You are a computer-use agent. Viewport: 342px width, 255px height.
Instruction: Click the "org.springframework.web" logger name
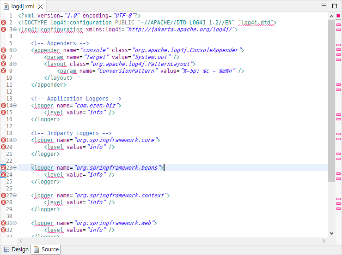(114, 223)
